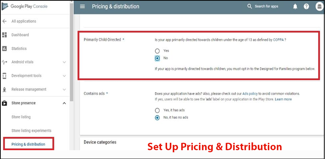Image resolution: width=325 pixels, height=159 pixels.
Task: Open the help question mark icon
Action: tap(306, 7)
